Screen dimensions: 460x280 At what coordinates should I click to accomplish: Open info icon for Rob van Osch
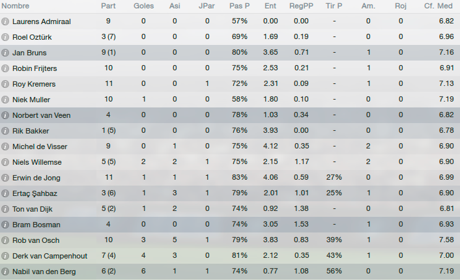(5, 240)
